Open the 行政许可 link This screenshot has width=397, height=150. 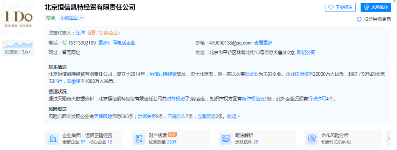(317, 99)
